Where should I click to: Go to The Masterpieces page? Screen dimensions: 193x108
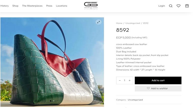tap(32, 6)
